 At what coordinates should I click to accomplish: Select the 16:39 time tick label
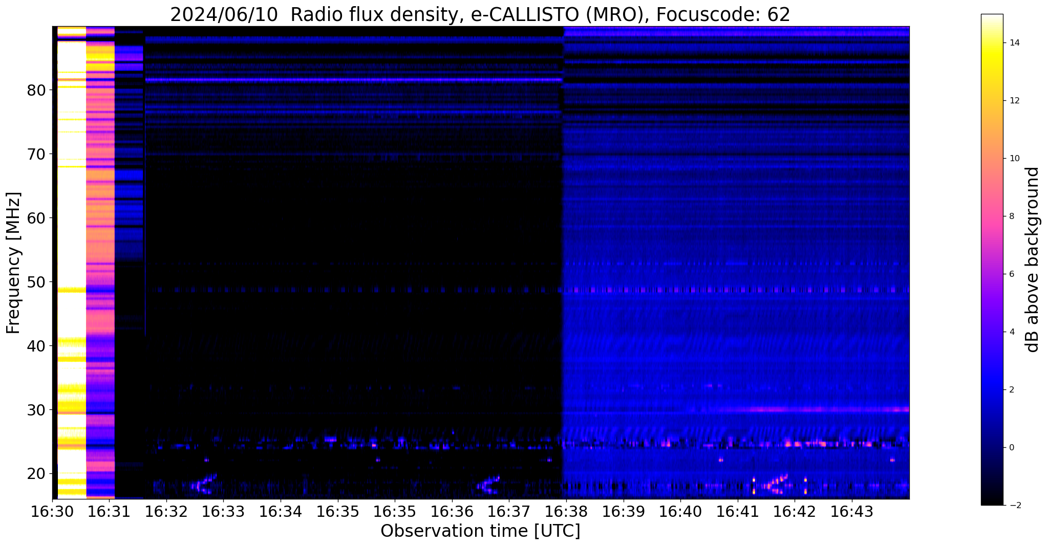623,511
